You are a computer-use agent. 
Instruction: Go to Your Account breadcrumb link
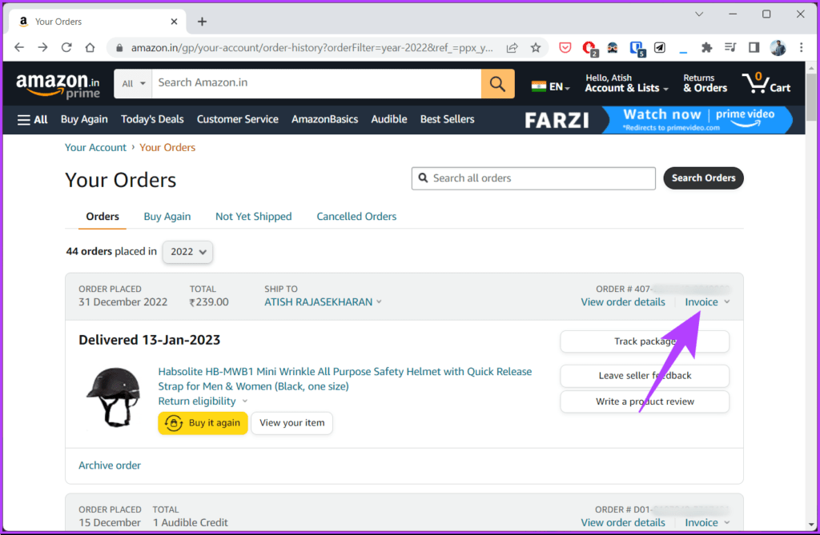click(x=96, y=147)
